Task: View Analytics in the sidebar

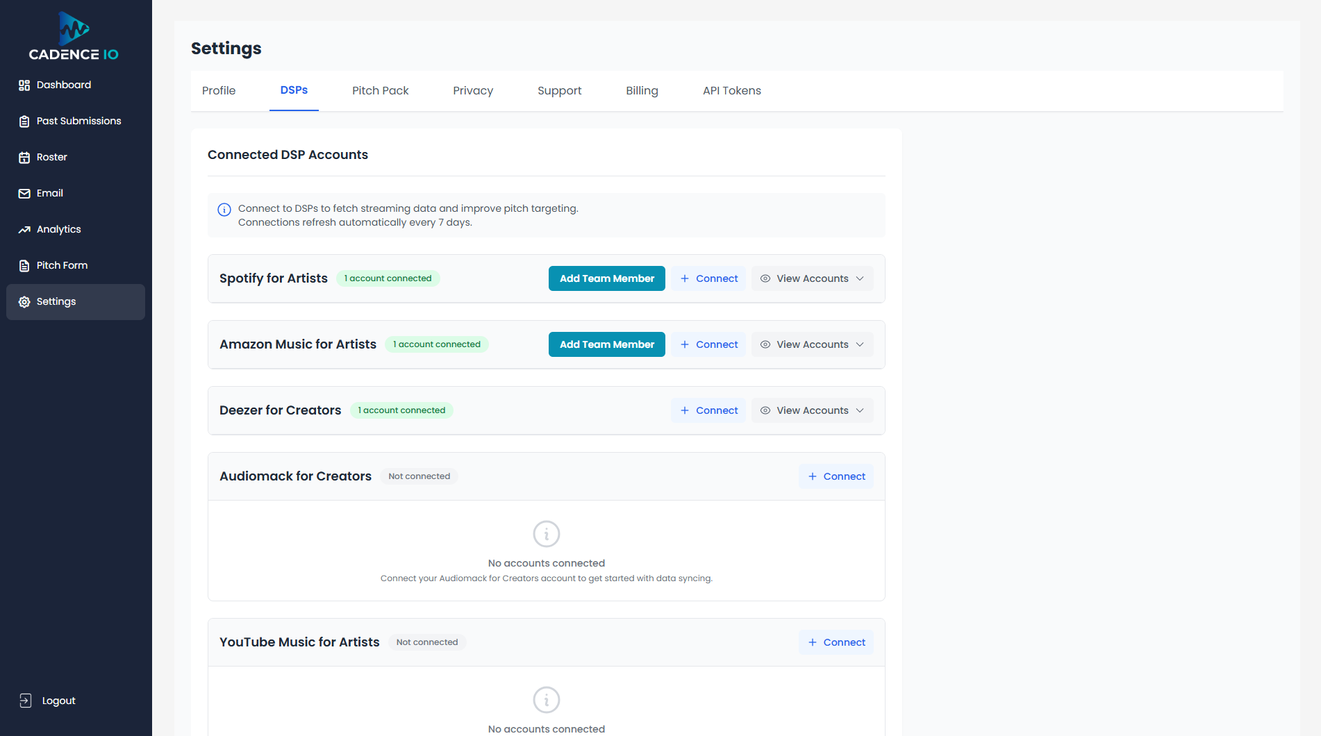Action: click(76, 230)
